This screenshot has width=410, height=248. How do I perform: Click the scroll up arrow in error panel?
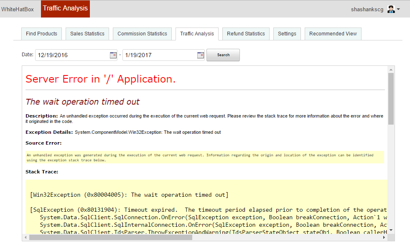pyautogui.click(x=391, y=69)
